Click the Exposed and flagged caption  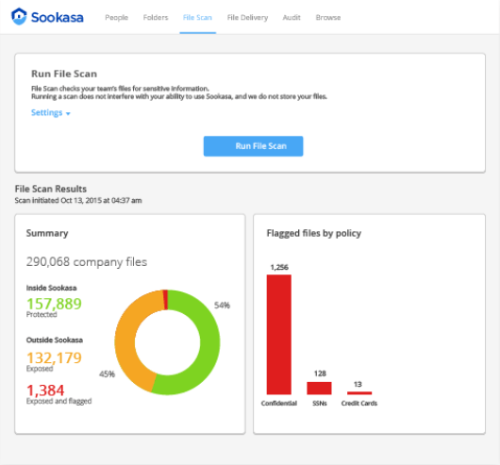tap(59, 401)
